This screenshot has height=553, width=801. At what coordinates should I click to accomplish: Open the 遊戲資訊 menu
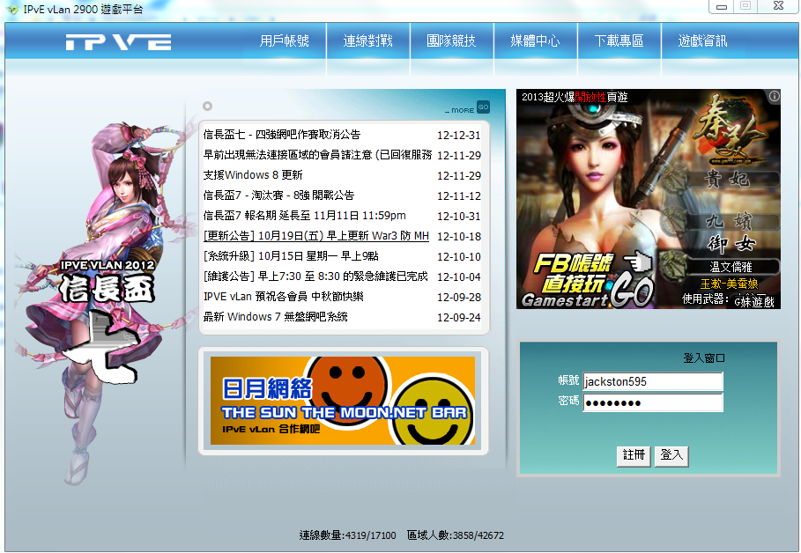click(703, 41)
